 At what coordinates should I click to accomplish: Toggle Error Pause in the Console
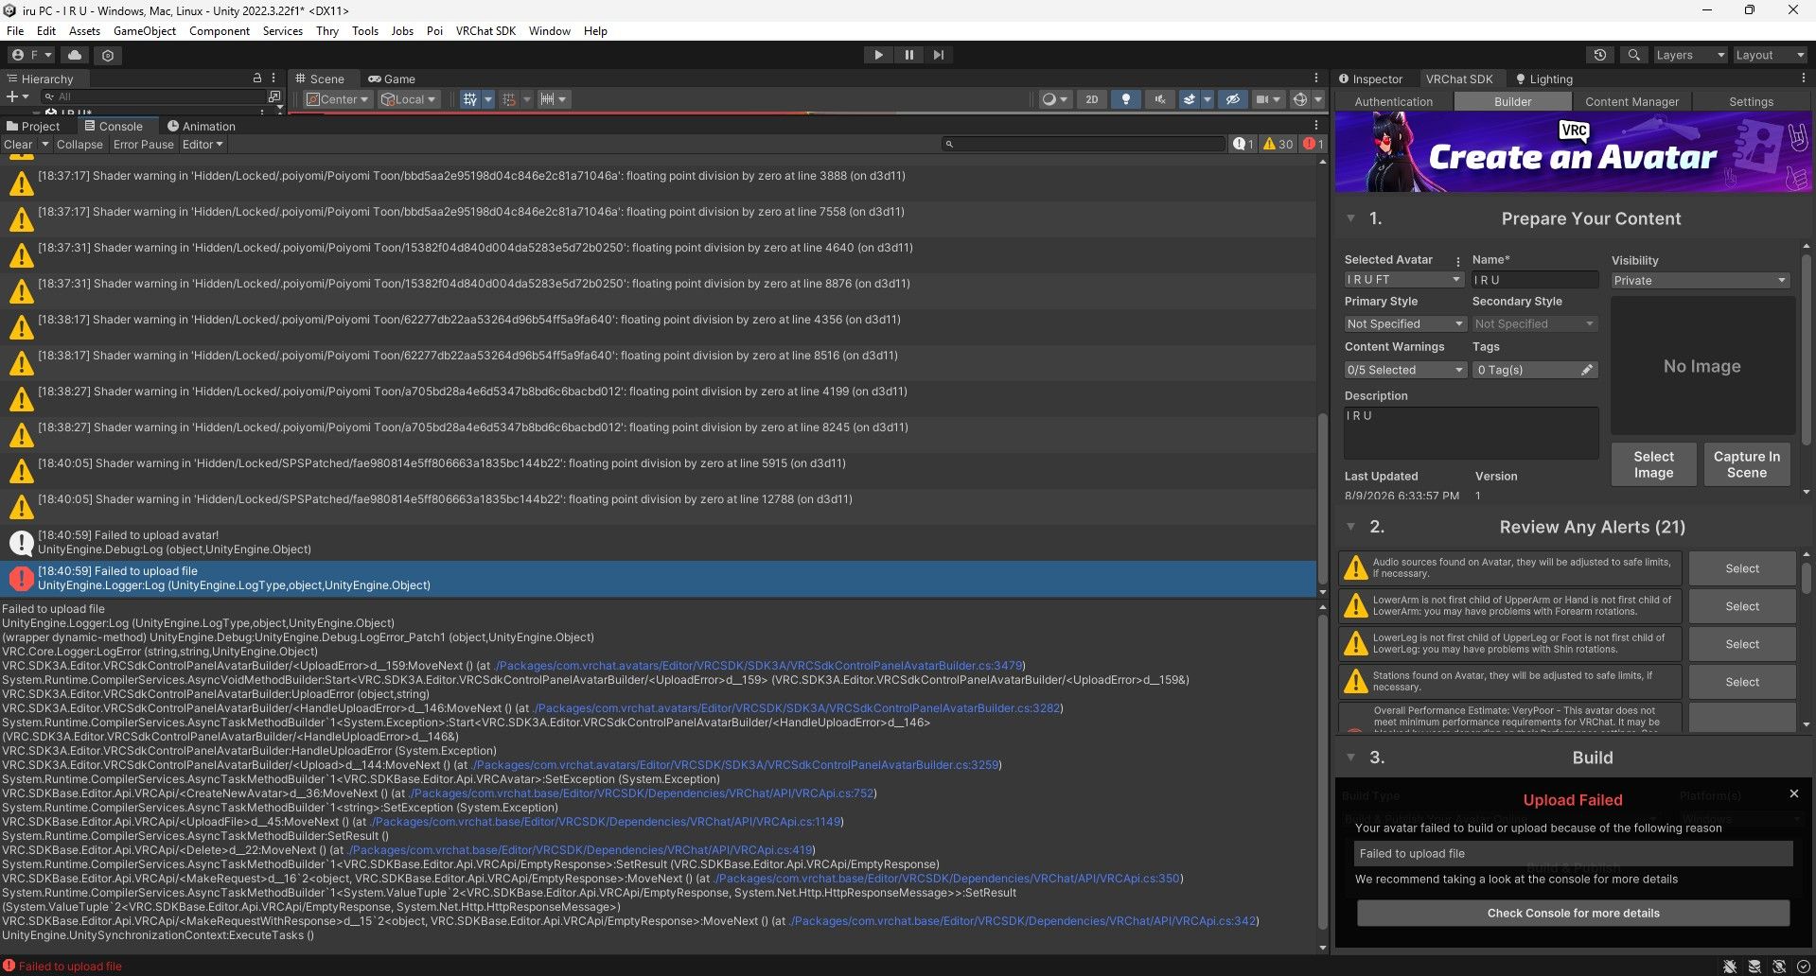(x=143, y=145)
